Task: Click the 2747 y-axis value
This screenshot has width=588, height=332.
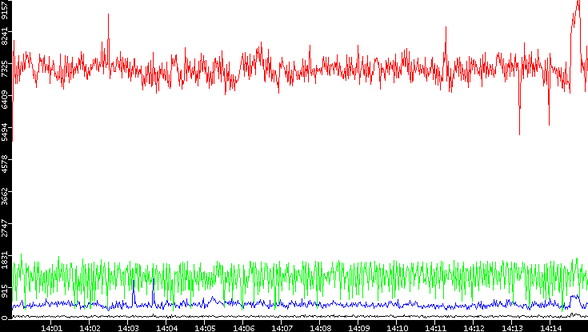Action: click(x=5, y=230)
